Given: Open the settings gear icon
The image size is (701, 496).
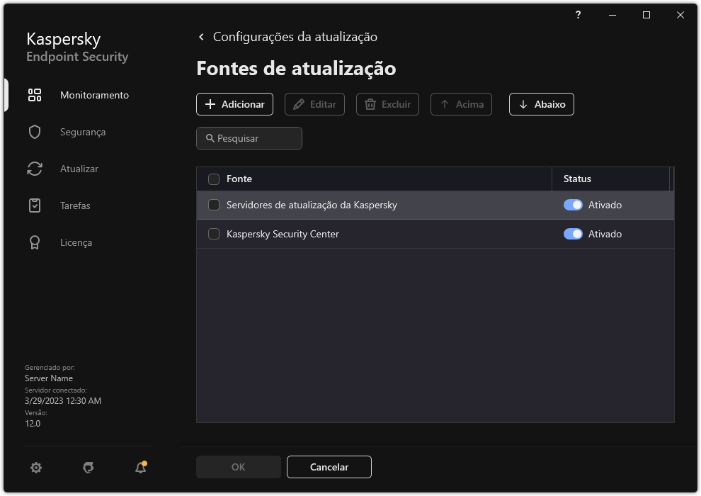Looking at the screenshot, I should tap(35, 468).
